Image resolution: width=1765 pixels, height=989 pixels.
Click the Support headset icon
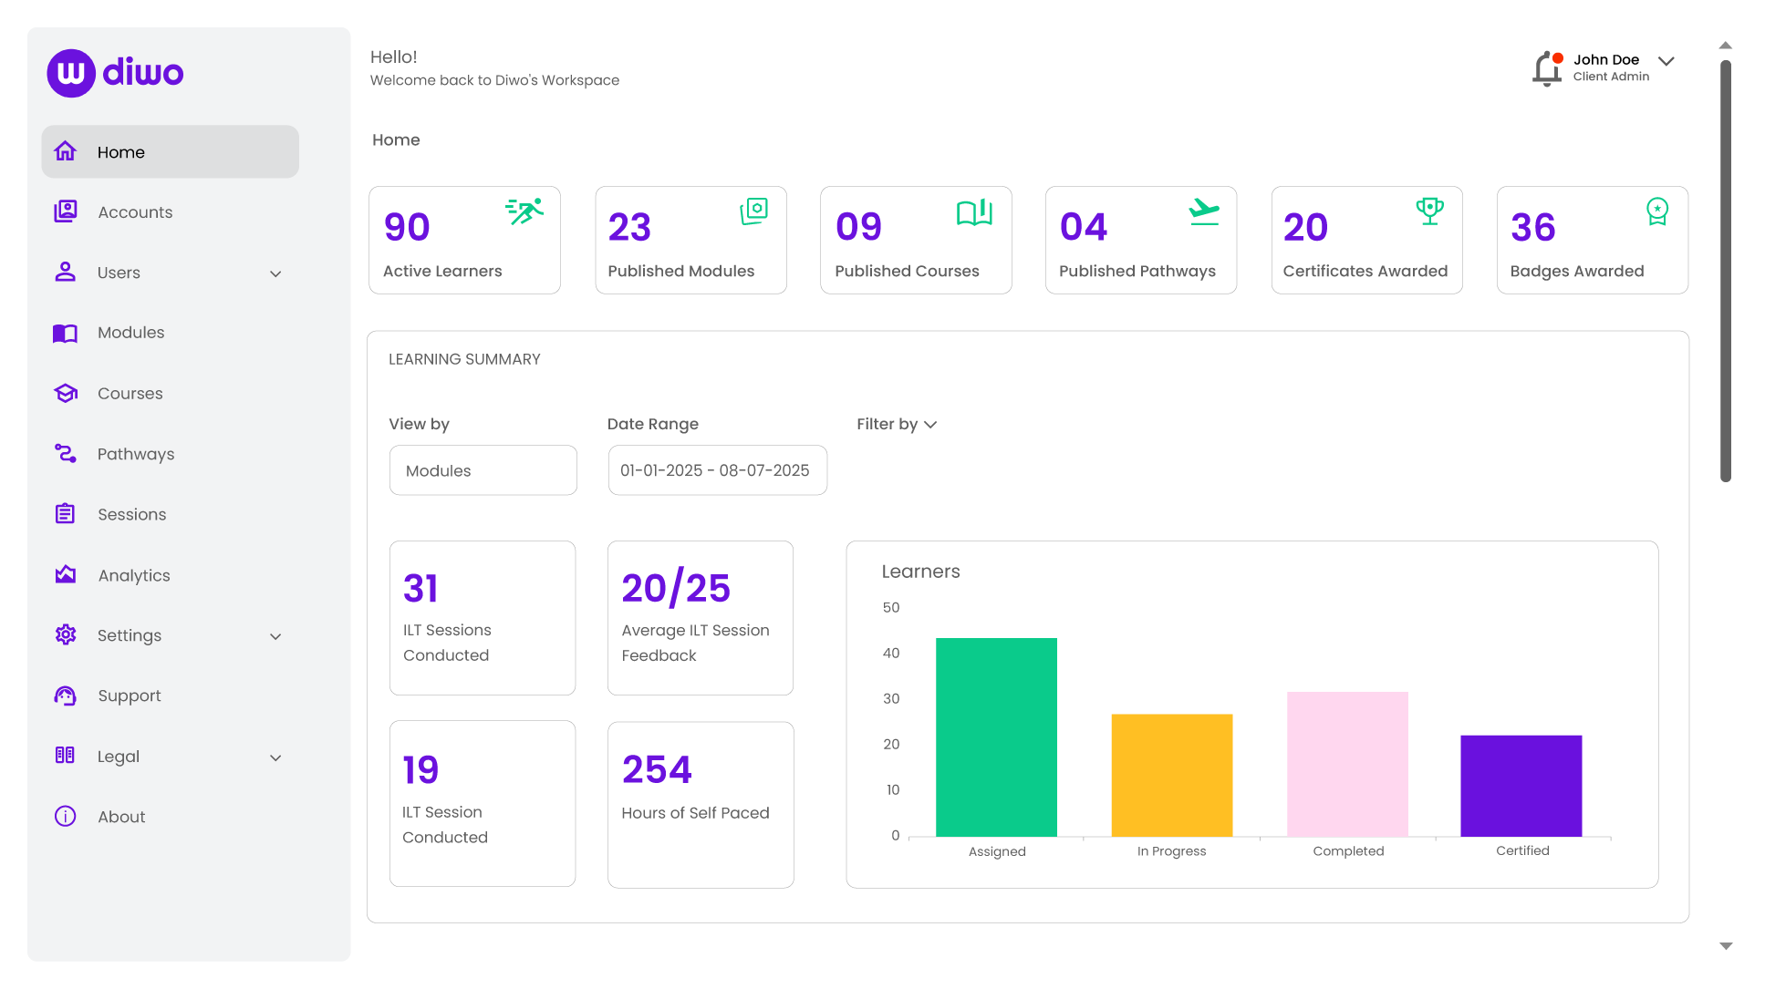pos(66,695)
